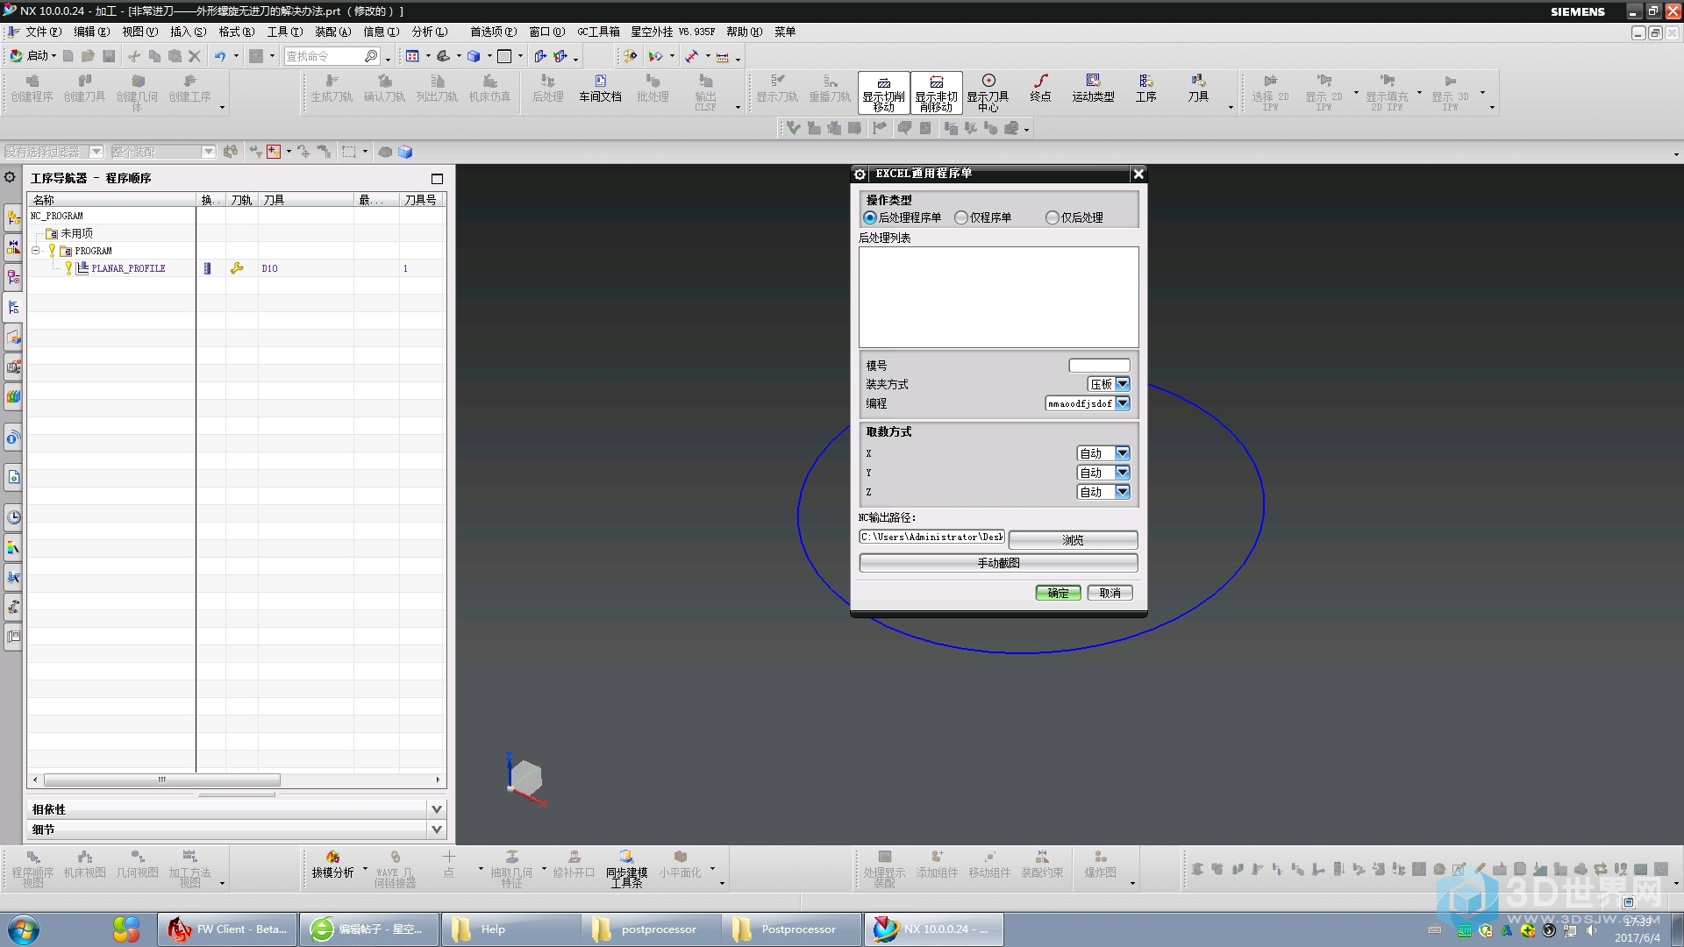Click the 生成刀轨 icon

[332, 88]
